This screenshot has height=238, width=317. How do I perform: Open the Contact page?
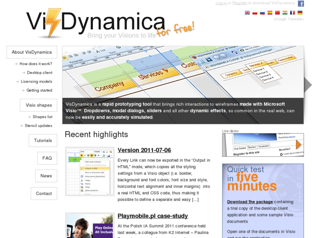[x=44, y=193]
